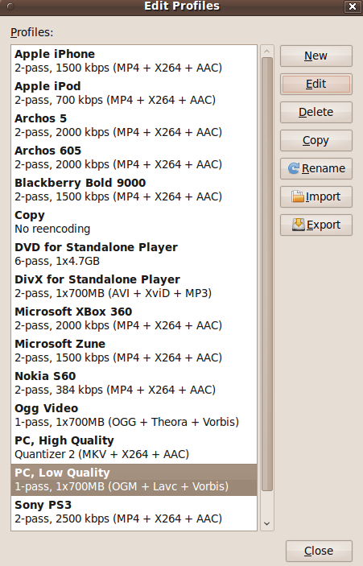Choose the Blackberry Bold 9000 profile
The height and width of the screenshot is (566, 363).
(x=134, y=189)
